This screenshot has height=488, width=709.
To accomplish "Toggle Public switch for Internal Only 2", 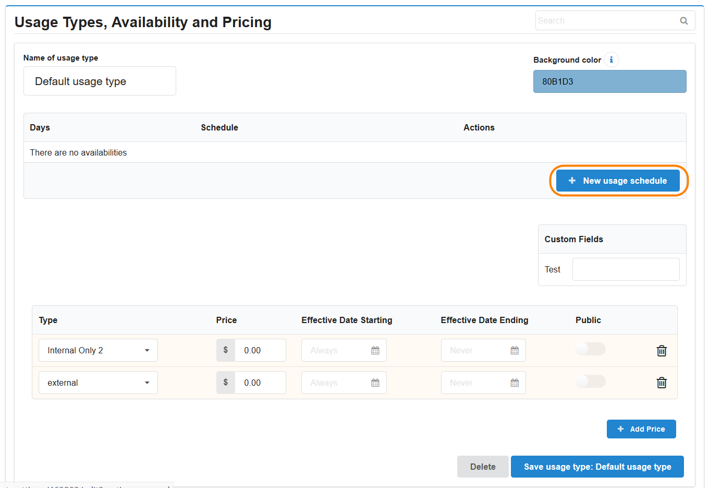I will (x=590, y=349).
